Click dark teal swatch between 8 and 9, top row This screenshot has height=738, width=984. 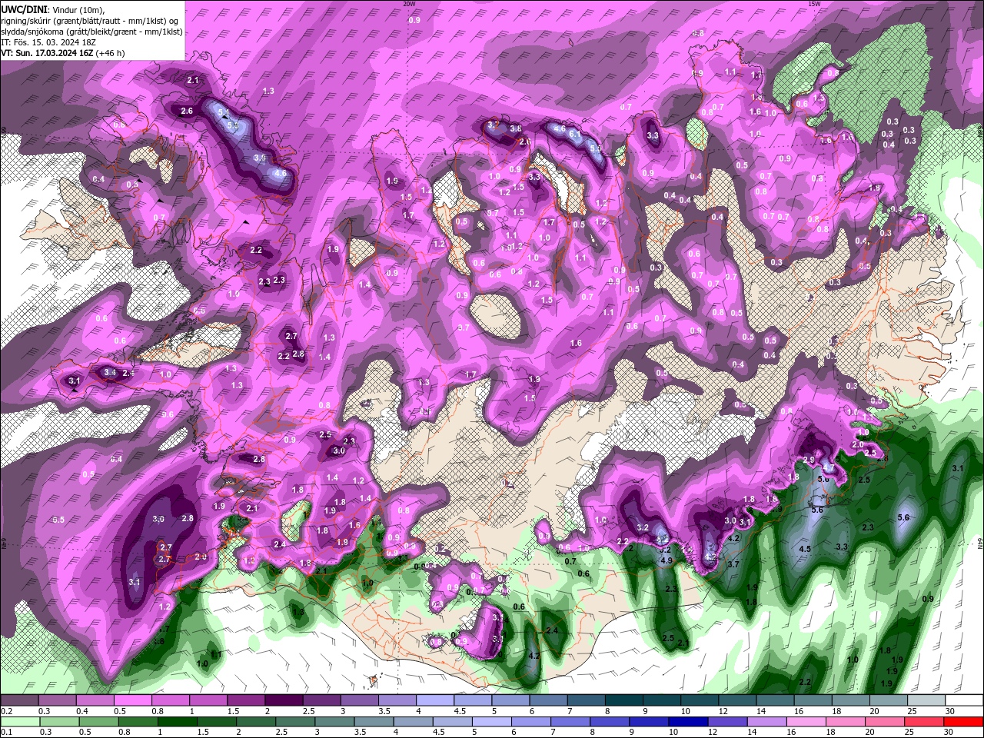pyautogui.click(x=623, y=700)
